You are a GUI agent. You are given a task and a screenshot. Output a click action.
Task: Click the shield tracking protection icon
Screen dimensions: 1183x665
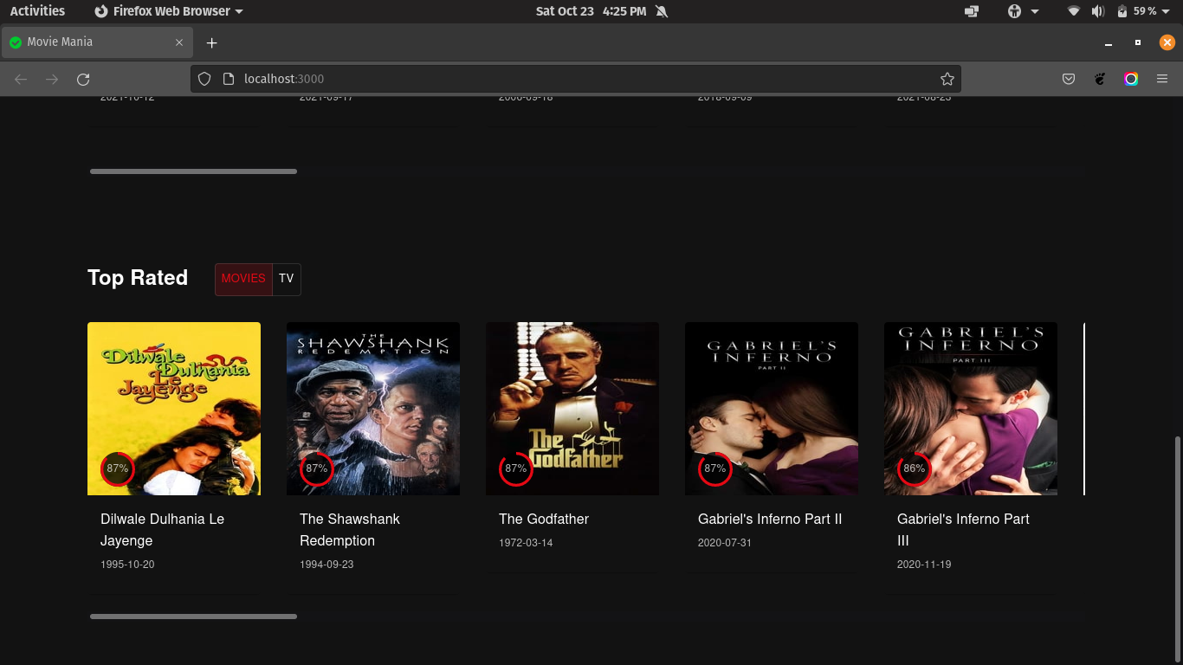pos(204,79)
